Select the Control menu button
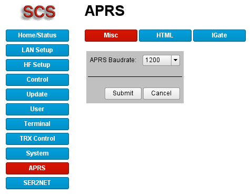 (x=37, y=80)
